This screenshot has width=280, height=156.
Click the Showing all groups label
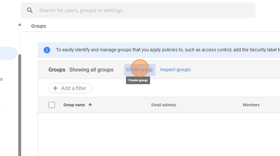coord(91,70)
